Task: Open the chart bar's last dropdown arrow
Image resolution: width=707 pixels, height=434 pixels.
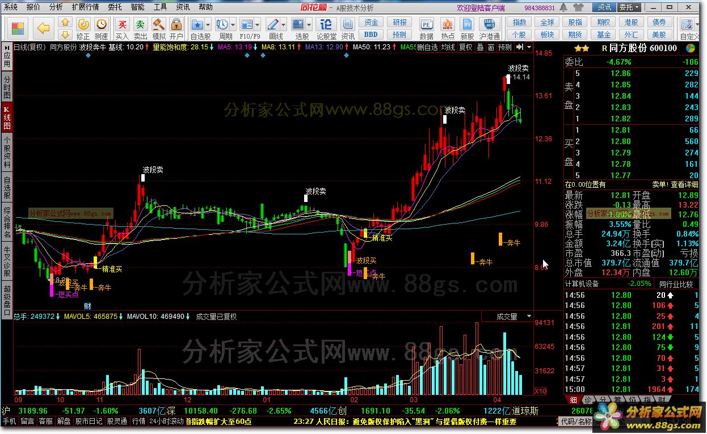Action: [x=529, y=47]
